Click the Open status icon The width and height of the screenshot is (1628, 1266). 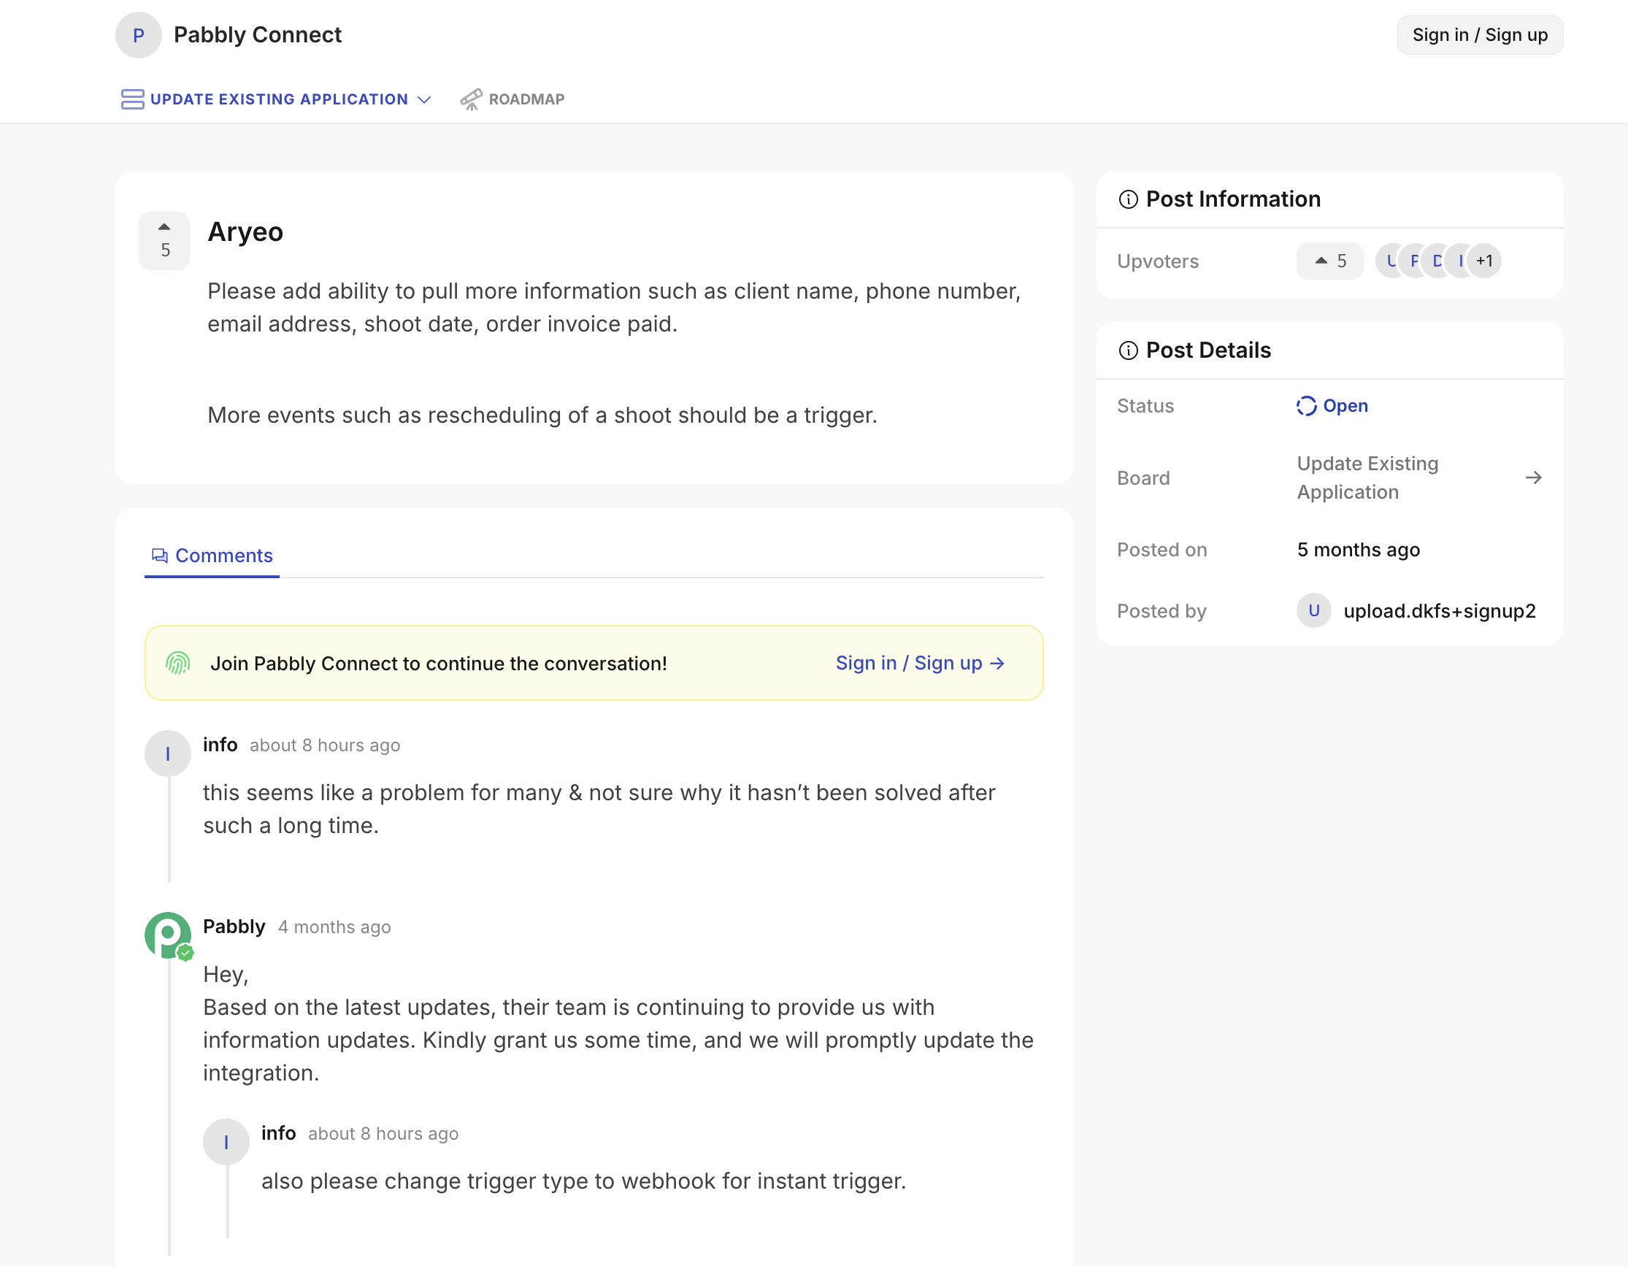[x=1306, y=406]
